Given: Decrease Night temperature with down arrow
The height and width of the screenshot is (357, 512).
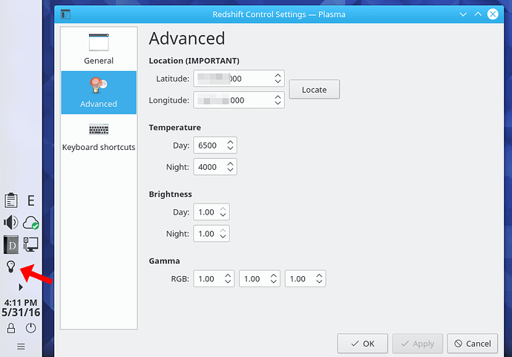Looking at the screenshot, I should pyautogui.click(x=230, y=169).
